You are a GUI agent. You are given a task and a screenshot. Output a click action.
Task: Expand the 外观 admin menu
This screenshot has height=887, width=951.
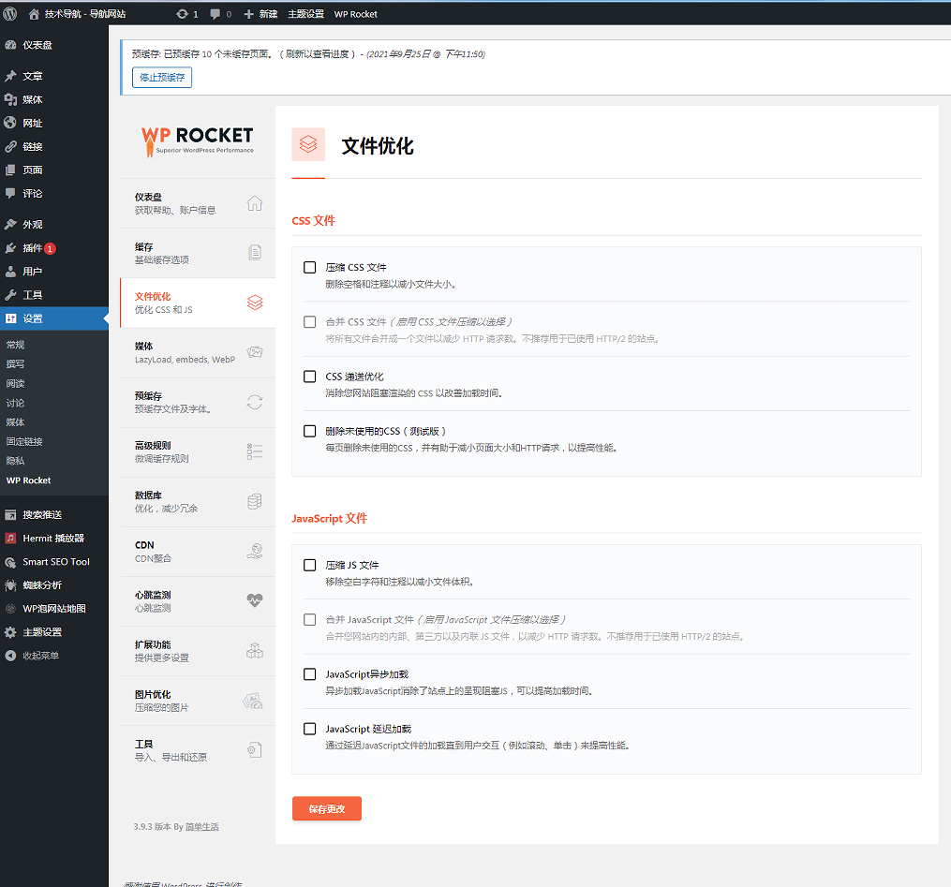pos(33,225)
